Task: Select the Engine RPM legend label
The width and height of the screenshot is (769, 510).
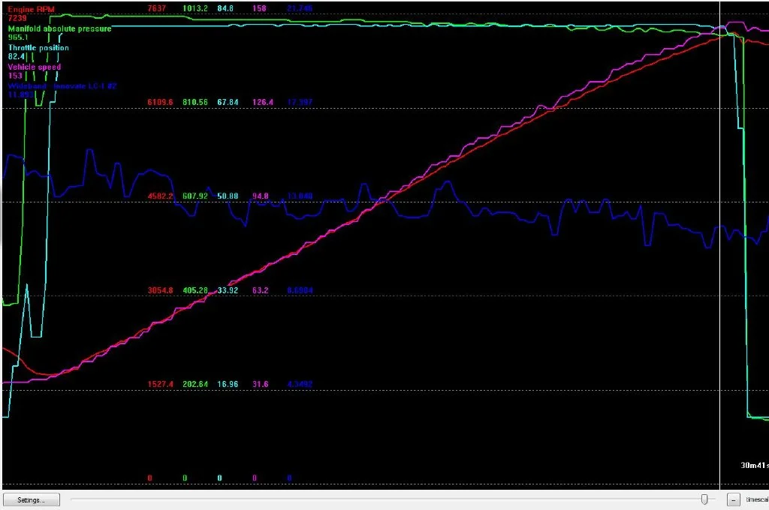Action: coord(32,9)
